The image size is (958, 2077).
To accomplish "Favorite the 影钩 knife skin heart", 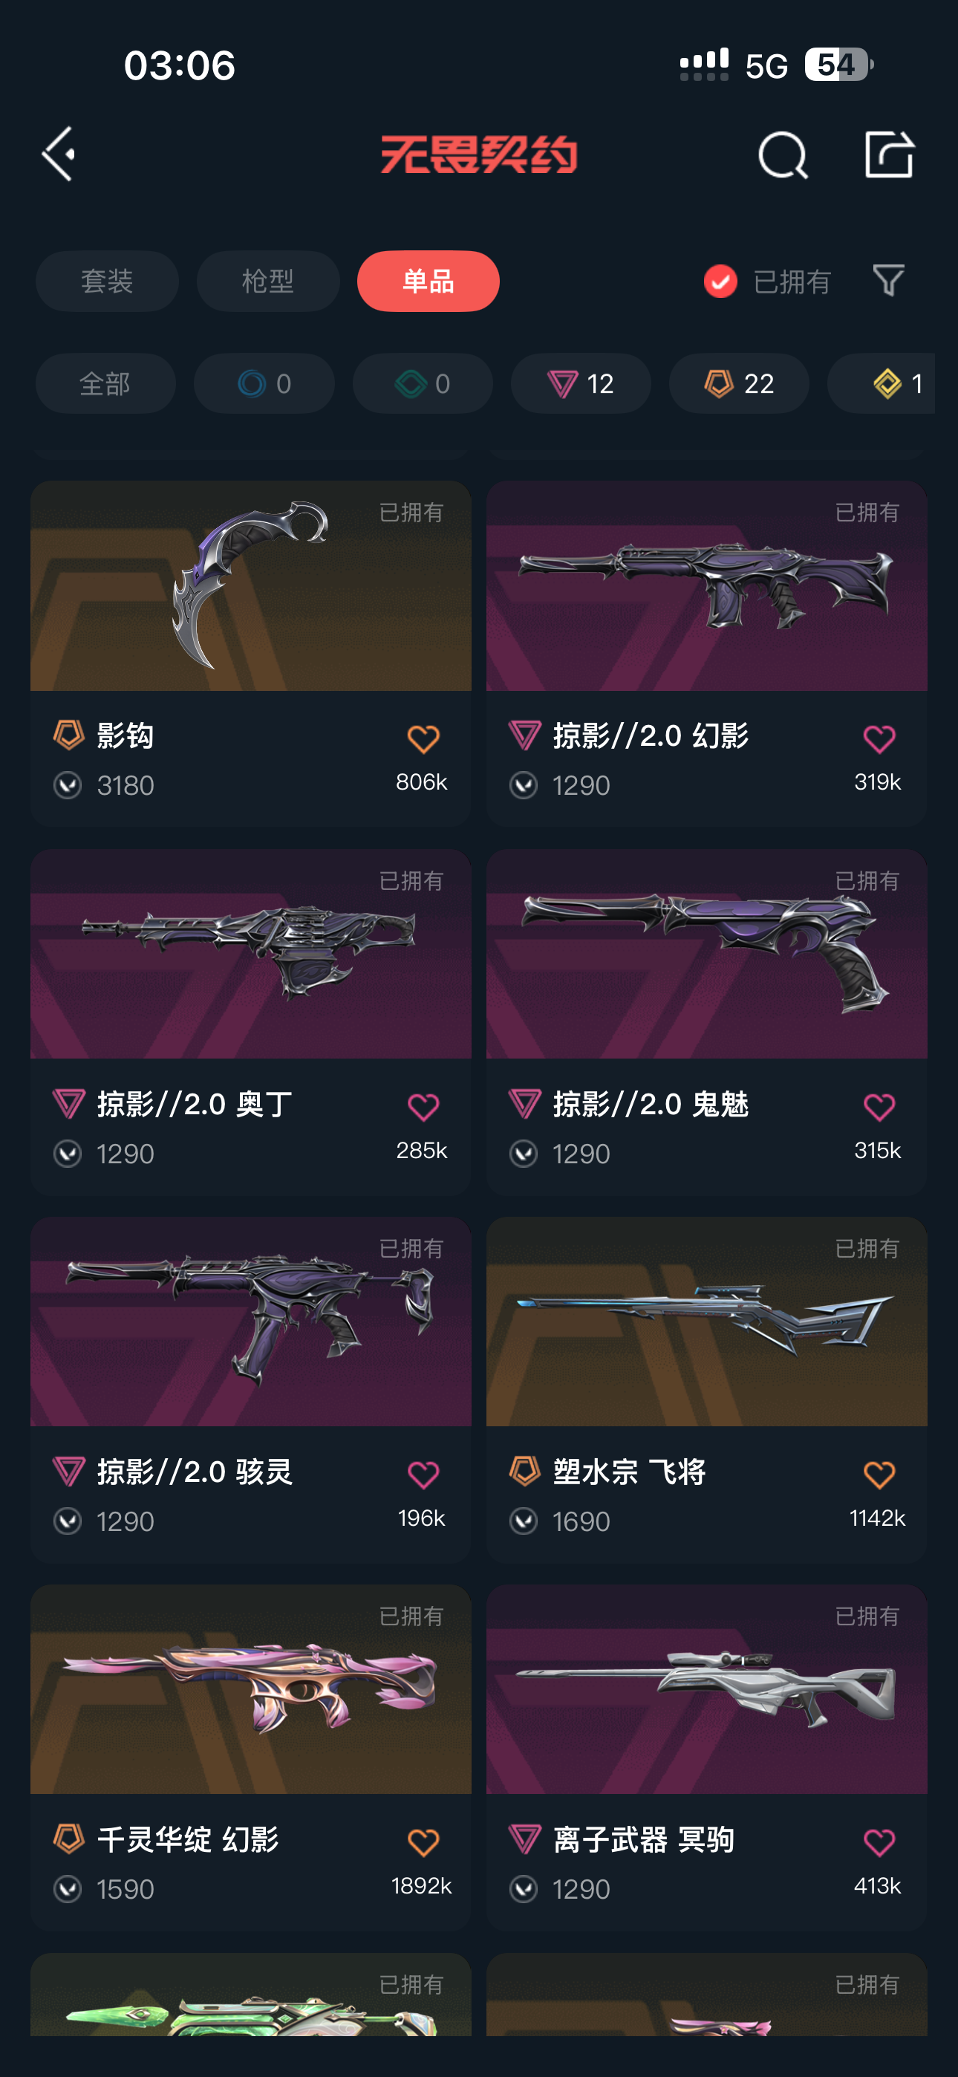I will point(423,738).
